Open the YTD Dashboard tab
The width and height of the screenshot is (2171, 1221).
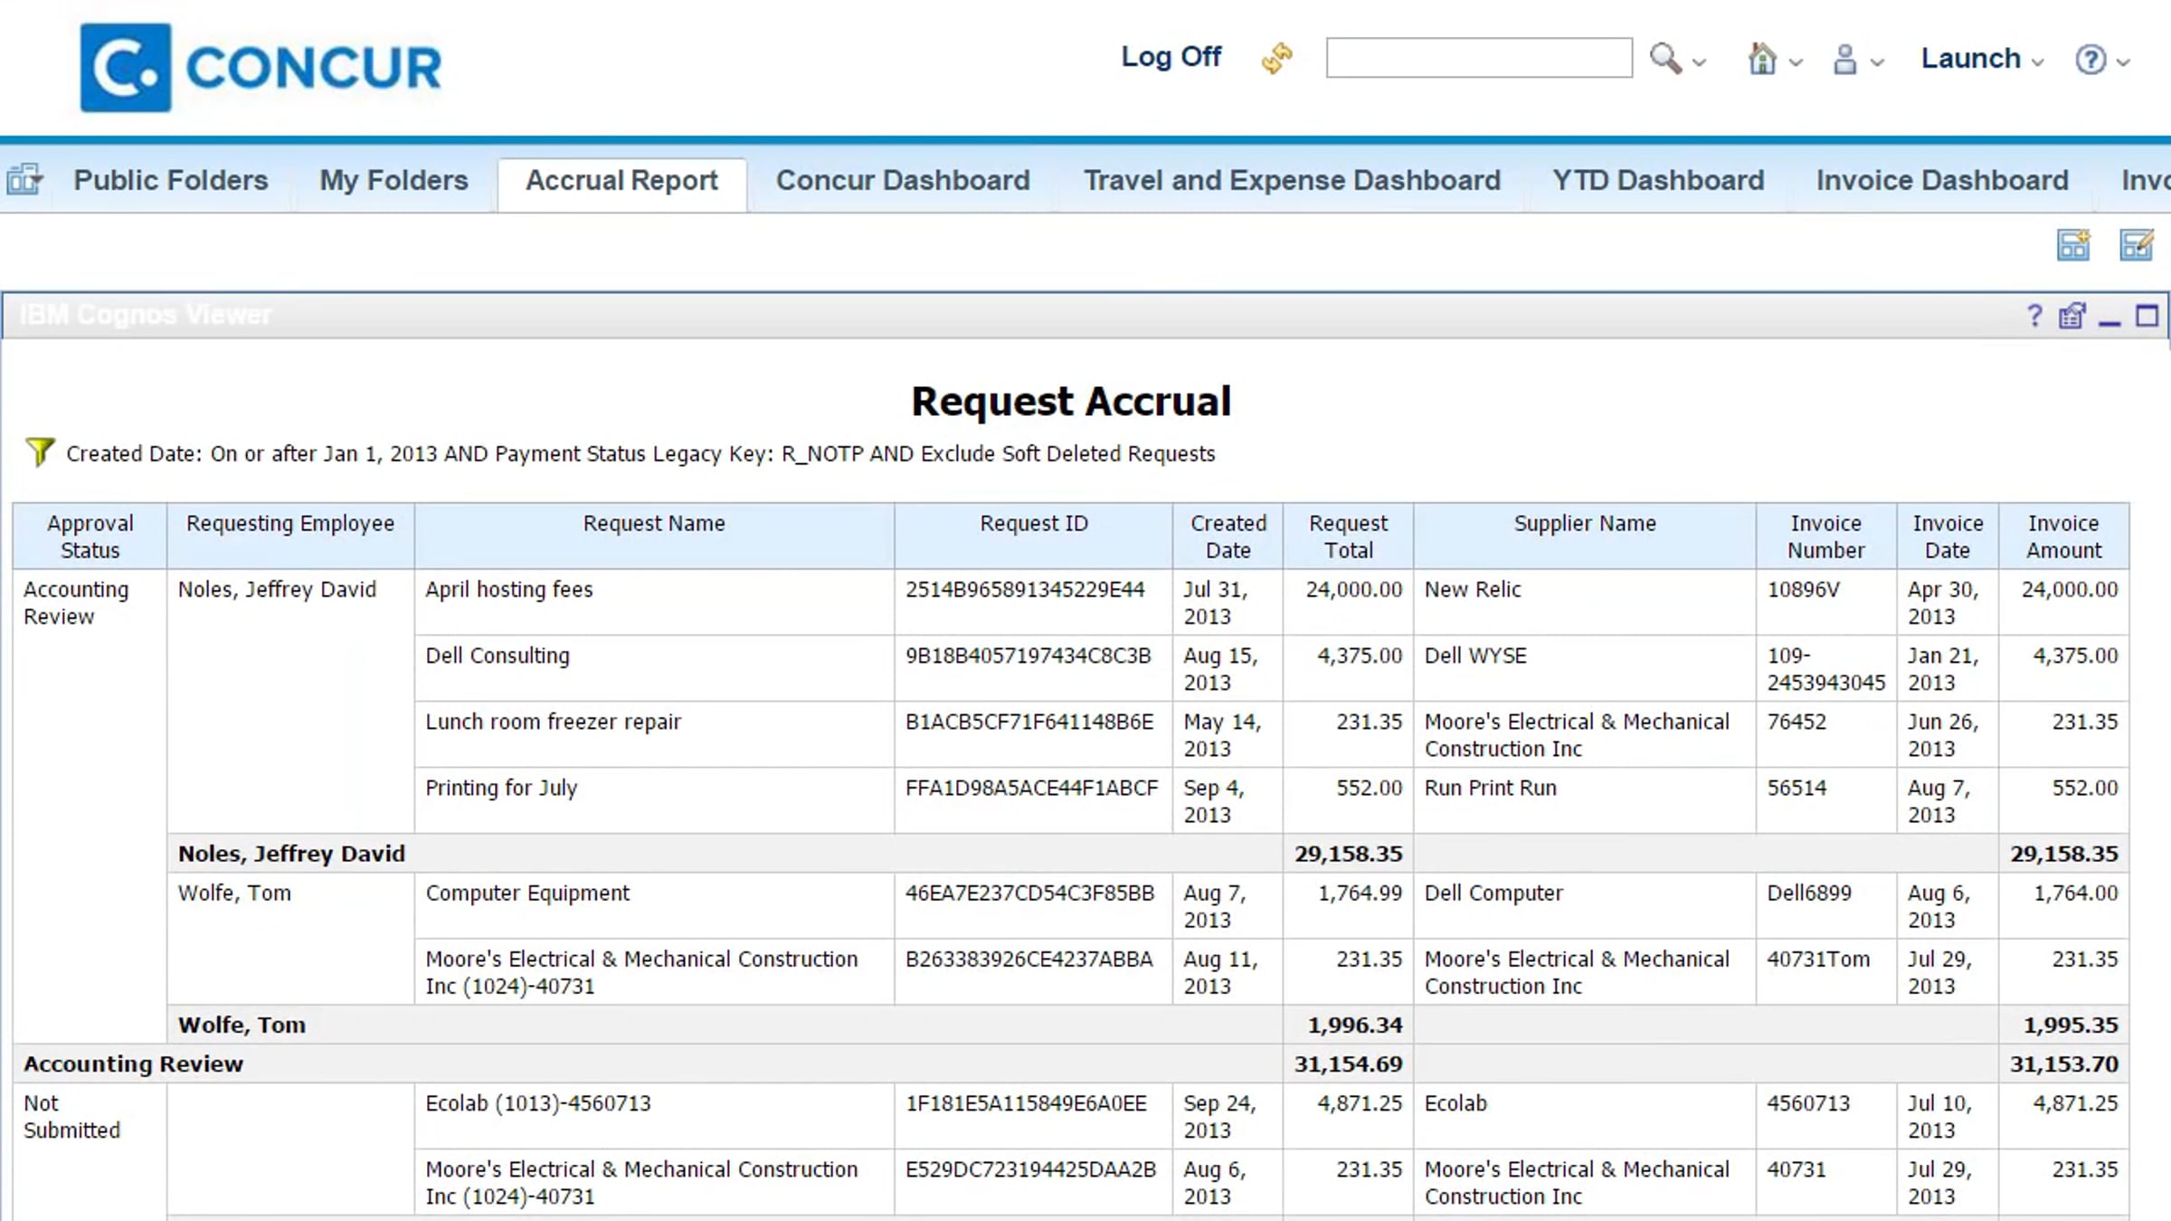click(1658, 180)
